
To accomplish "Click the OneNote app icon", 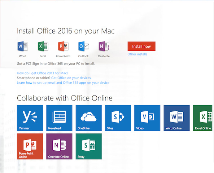I will [x=104, y=46].
